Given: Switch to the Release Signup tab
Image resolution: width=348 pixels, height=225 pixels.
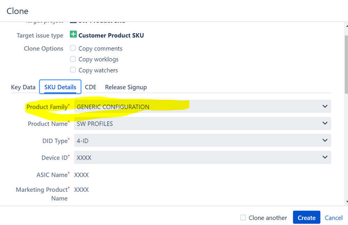Looking at the screenshot, I should (x=126, y=87).
